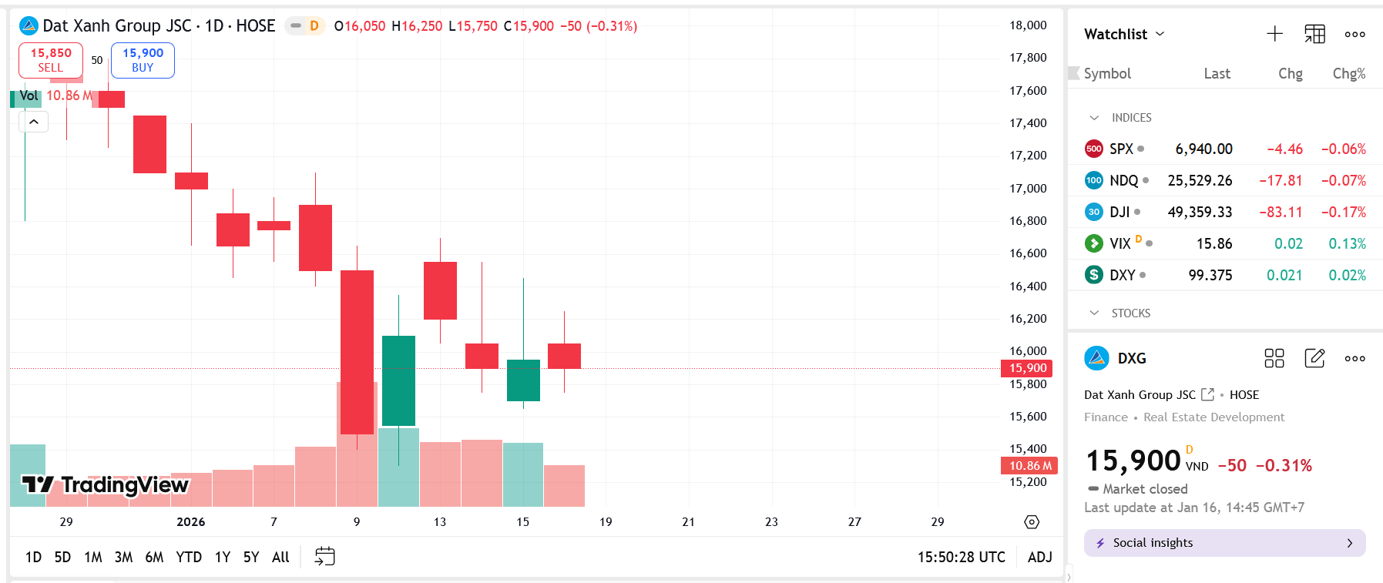
Task: Open the DXG more actions menu
Action: point(1354,358)
